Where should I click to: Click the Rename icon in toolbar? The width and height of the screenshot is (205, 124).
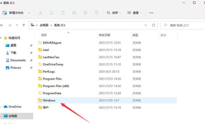click(x=74, y=13)
